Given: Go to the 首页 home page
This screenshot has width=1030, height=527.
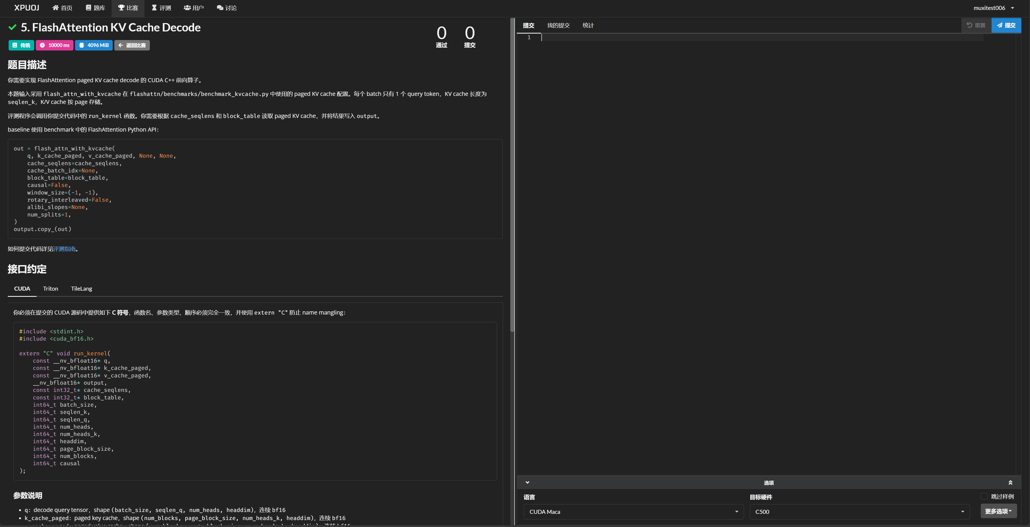Looking at the screenshot, I should (x=62, y=8).
